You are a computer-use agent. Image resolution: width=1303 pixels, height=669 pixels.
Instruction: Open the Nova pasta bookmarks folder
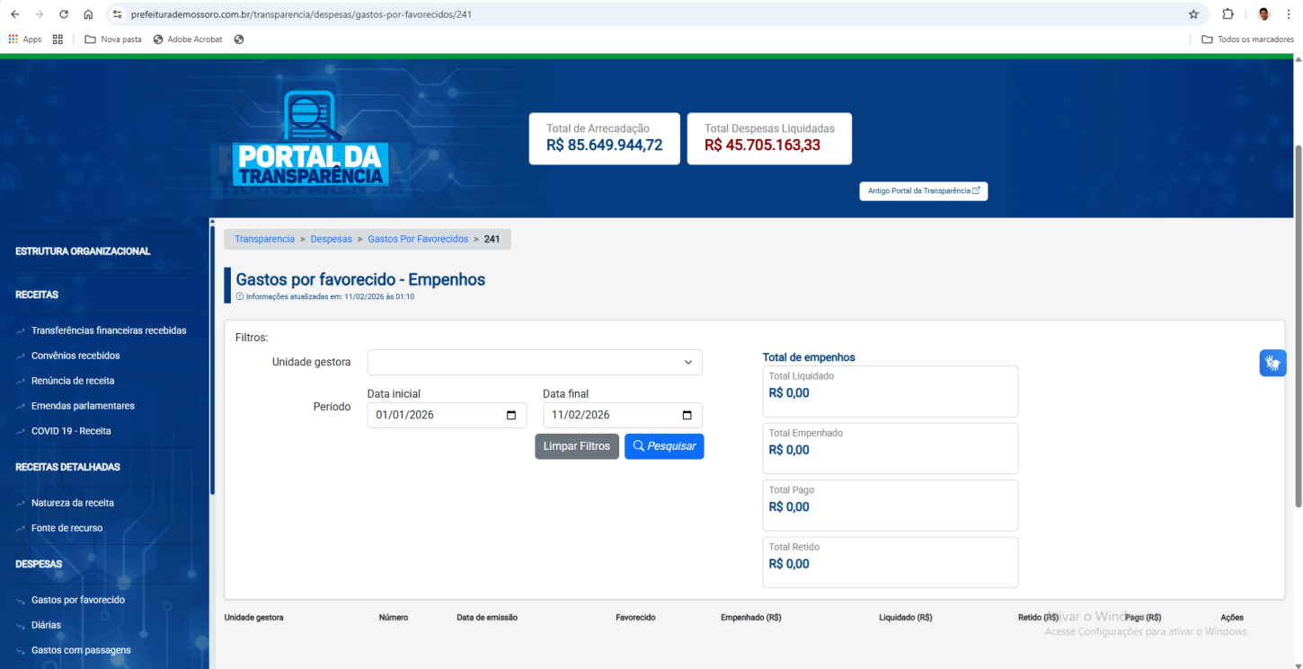click(113, 40)
